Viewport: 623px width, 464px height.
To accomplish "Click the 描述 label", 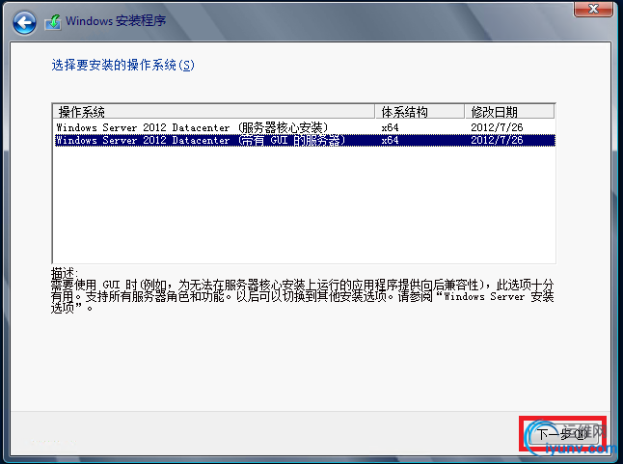I will 64,273.
